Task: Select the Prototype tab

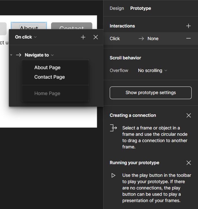Action: pyautogui.click(x=141, y=8)
